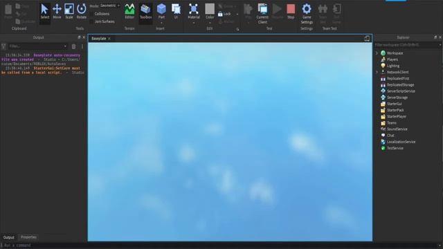Undock the Explorer panel
Image resolution: width=443 pixels, height=249 pixels.
click(435, 37)
